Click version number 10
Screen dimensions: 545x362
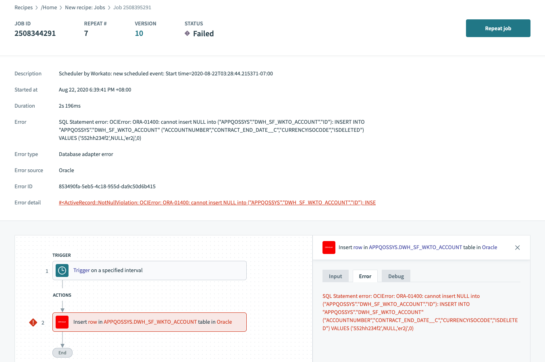point(139,33)
